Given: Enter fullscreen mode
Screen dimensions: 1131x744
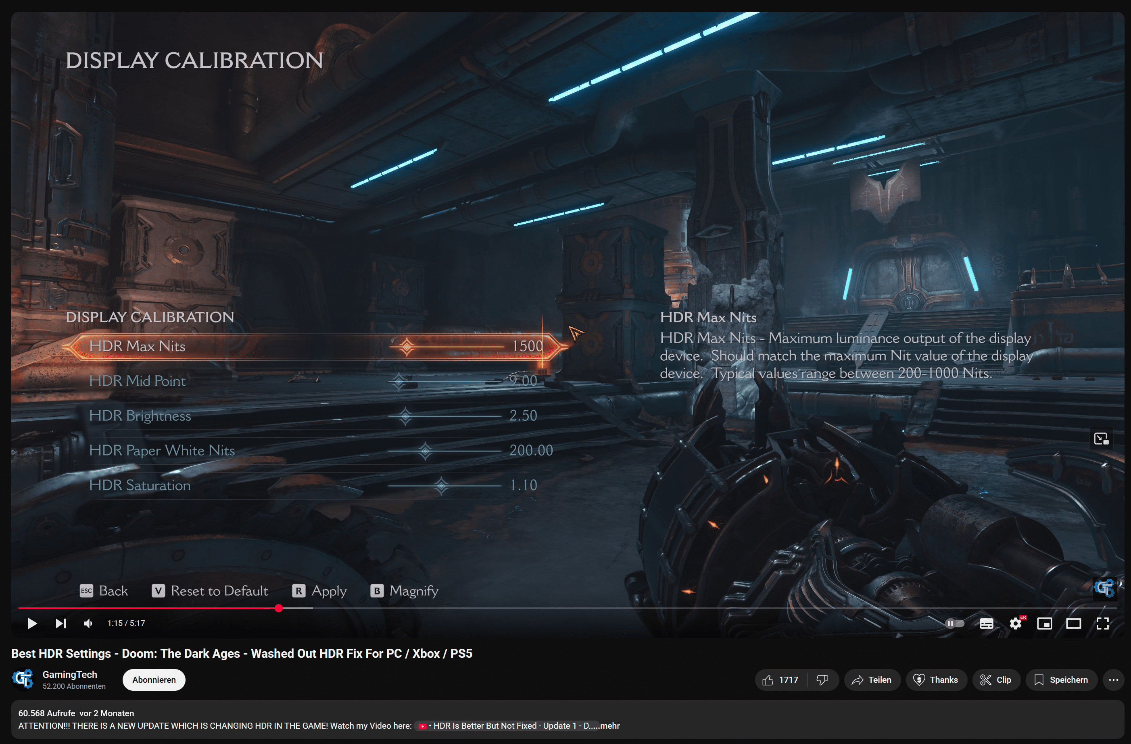Looking at the screenshot, I should pyautogui.click(x=1102, y=623).
